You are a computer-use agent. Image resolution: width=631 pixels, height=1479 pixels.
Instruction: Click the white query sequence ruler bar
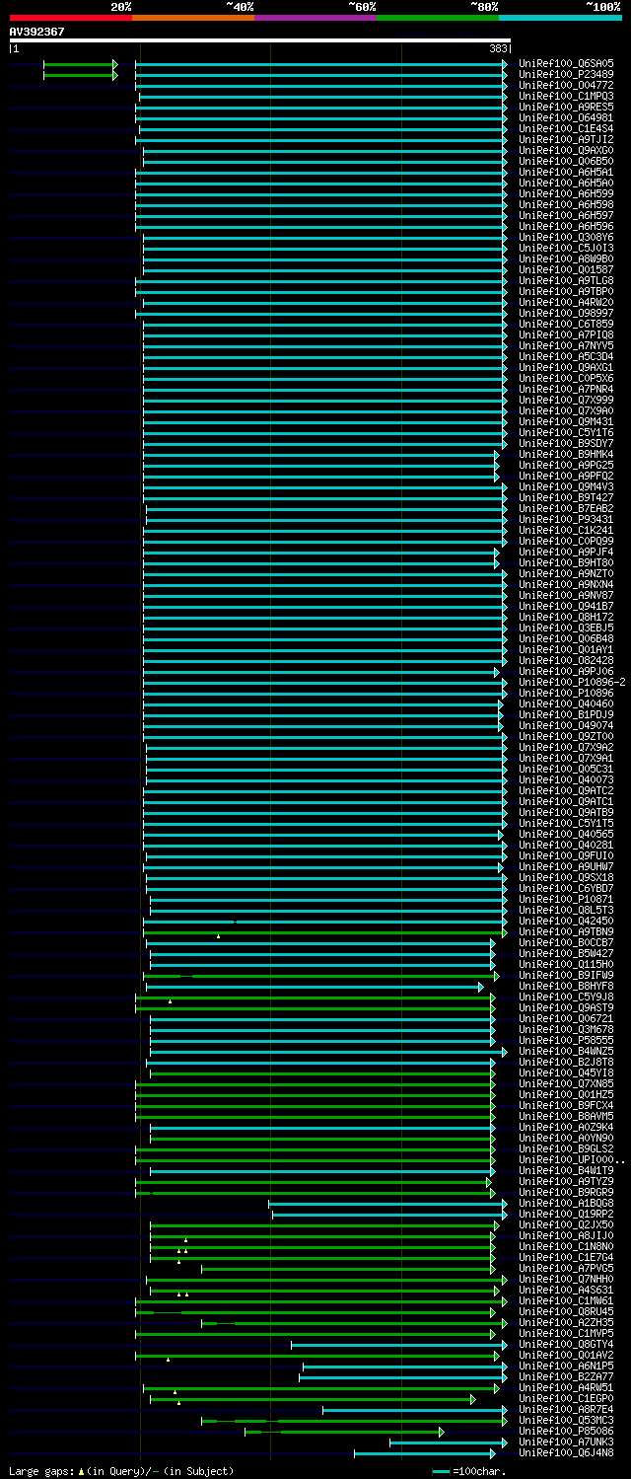point(260,40)
